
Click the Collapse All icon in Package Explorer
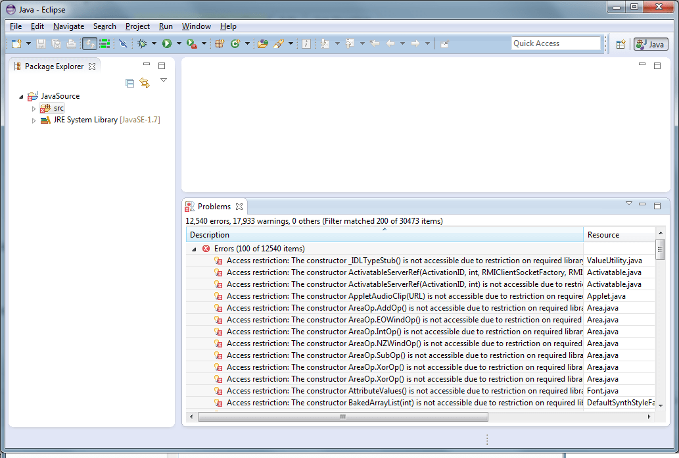[129, 83]
